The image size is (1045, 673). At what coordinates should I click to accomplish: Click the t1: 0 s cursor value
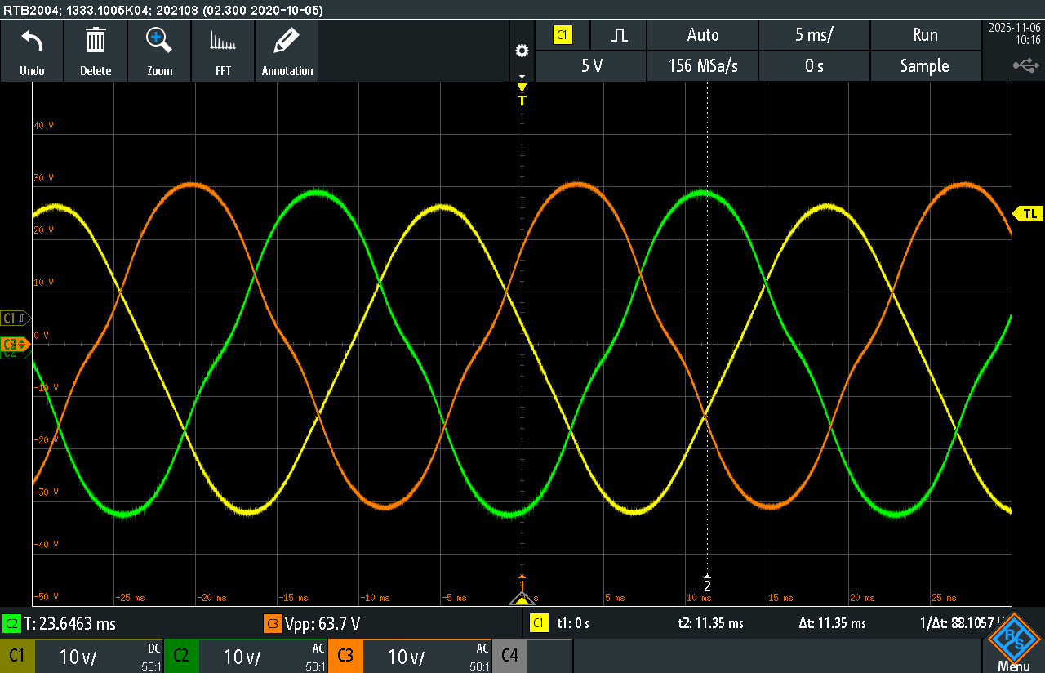tap(573, 623)
